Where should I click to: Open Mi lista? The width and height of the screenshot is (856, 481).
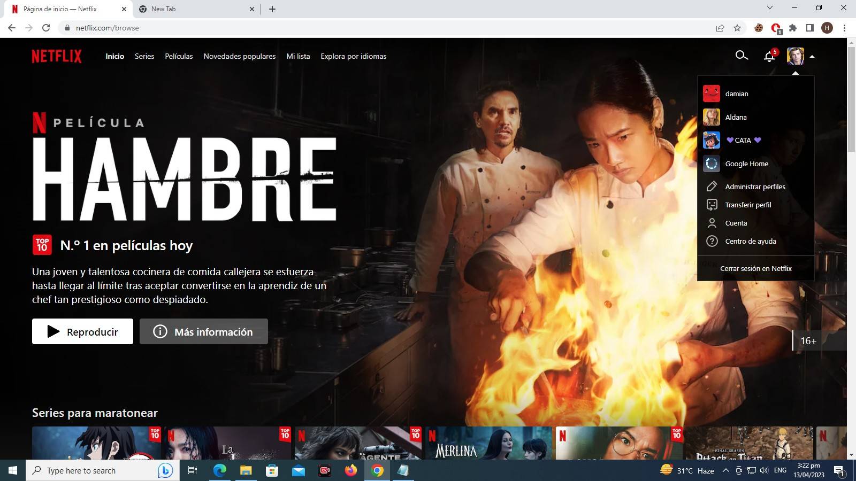(x=298, y=56)
